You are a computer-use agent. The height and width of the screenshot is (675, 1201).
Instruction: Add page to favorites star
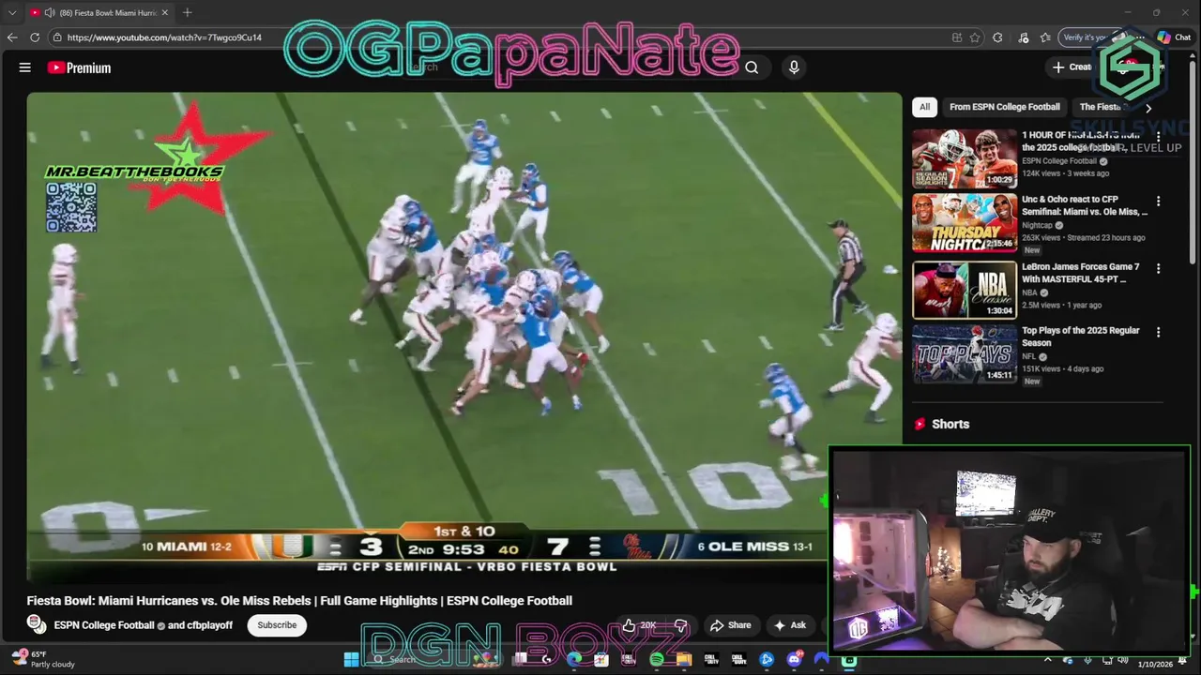pos(975,37)
